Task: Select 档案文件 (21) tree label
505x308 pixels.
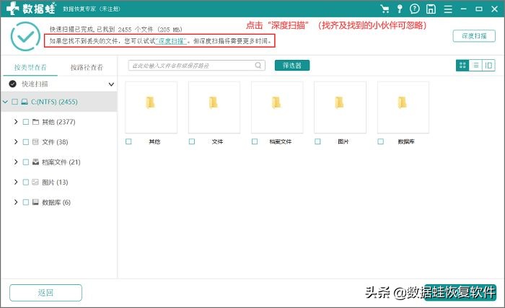Action: (61, 162)
